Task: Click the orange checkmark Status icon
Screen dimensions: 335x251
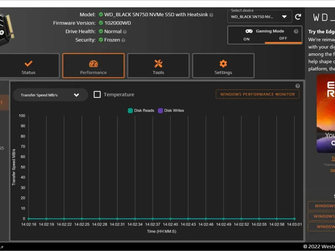Action: (28, 64)
